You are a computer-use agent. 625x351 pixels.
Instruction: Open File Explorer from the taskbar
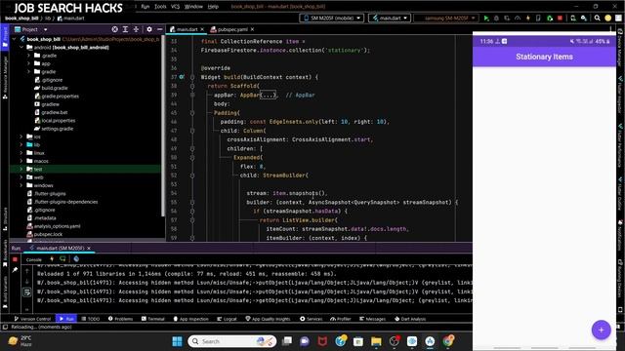[x=376, y=341]
